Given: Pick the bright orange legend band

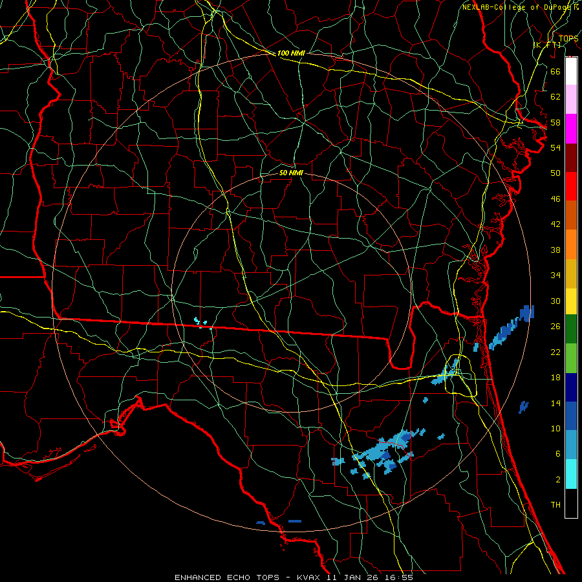Looking at the screenshot, I should 571,244.
